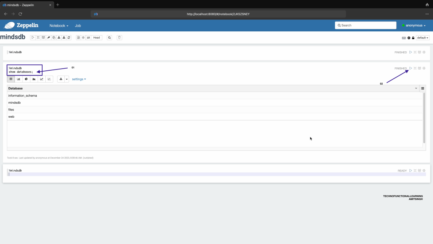Switch result view to bar chart
433x244 pixels.
click(19, 79)
